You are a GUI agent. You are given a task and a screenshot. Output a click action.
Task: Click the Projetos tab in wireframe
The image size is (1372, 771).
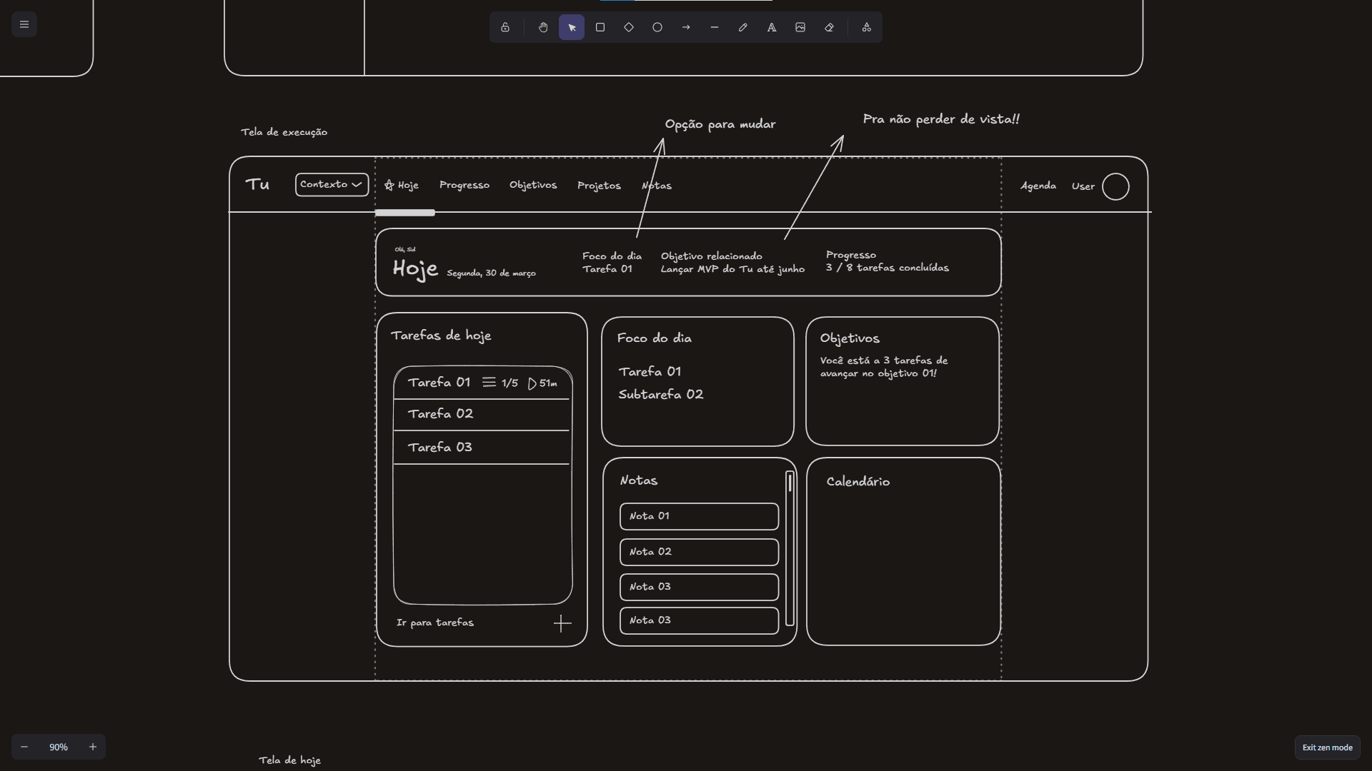click(599, 186)
